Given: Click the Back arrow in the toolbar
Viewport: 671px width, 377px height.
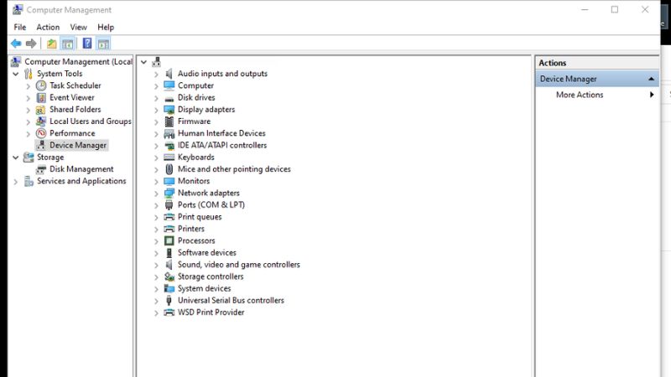Looking at the screenshot, I should click(16, 44).
